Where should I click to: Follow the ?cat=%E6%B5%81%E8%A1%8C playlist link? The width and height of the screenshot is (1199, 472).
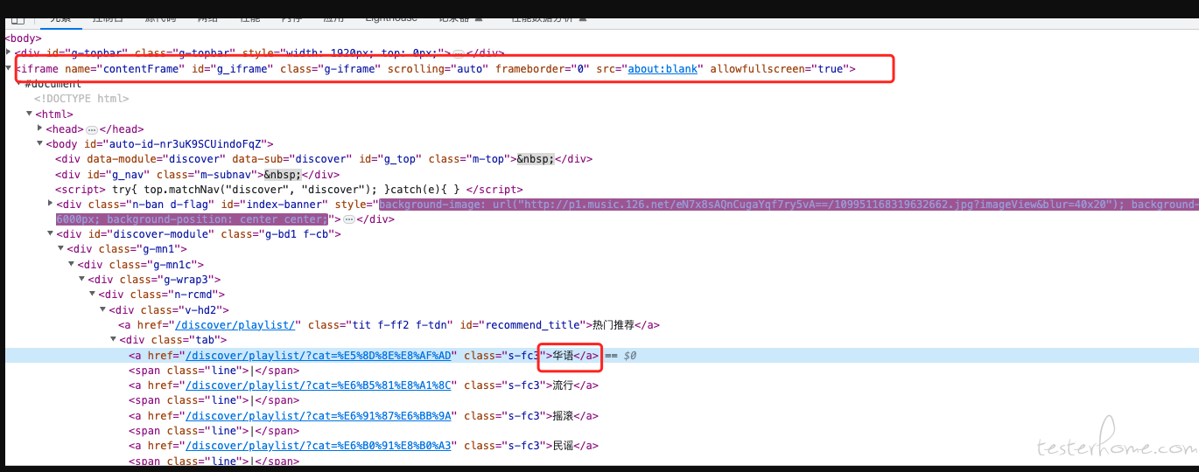(x=318, y=385)
